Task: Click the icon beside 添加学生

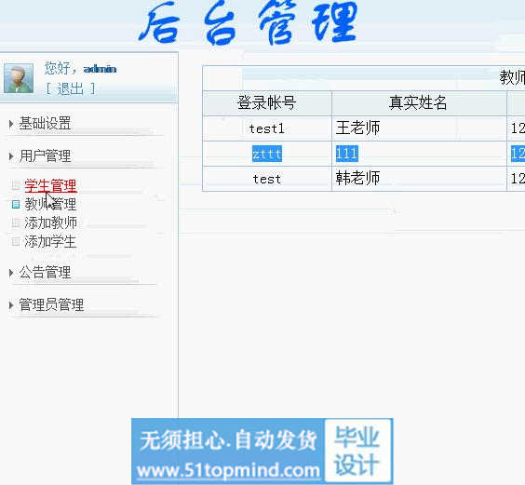Action: click(x=16, y=241)
